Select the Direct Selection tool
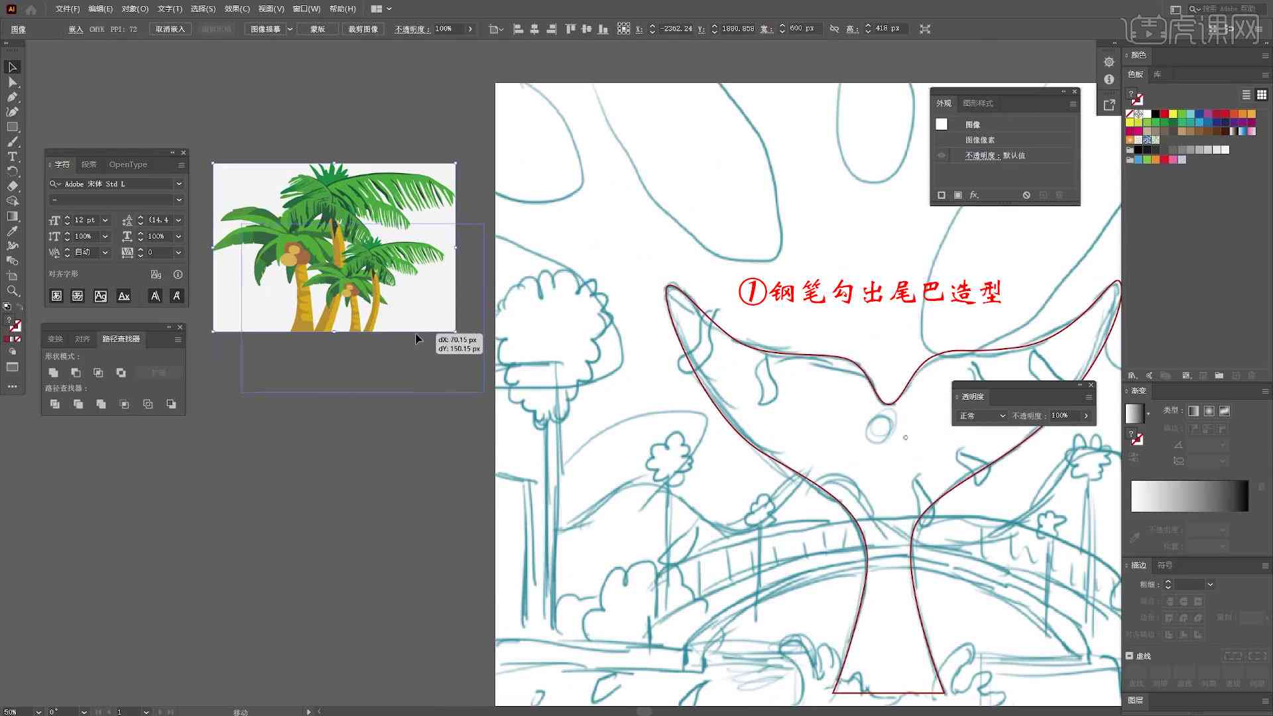This screenshot has width=1273, height=716. 13,82
